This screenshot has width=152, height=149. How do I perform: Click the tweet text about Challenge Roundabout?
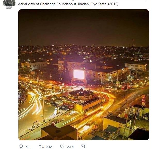pyautogui.click(x=68, y=4)
